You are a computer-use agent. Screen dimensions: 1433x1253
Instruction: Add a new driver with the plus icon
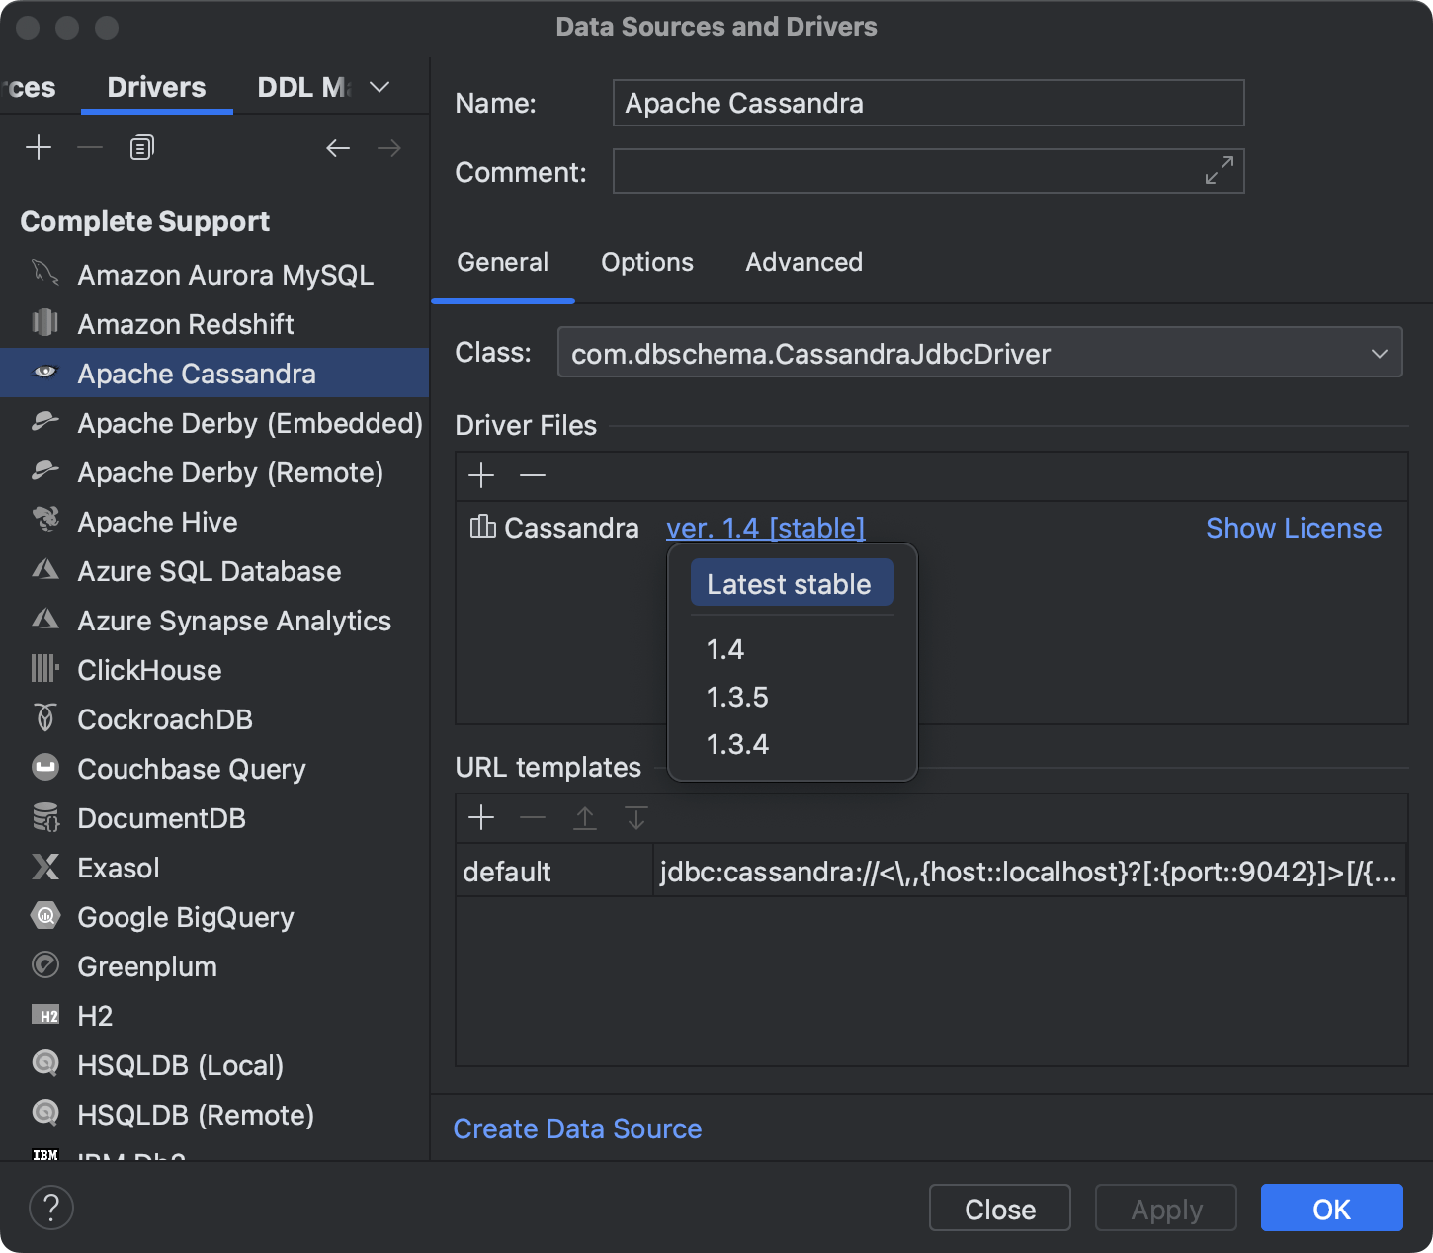coord(39,147)
